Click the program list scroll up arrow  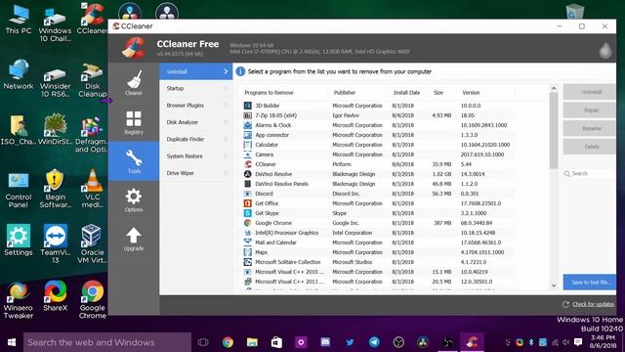coord(554,88)
